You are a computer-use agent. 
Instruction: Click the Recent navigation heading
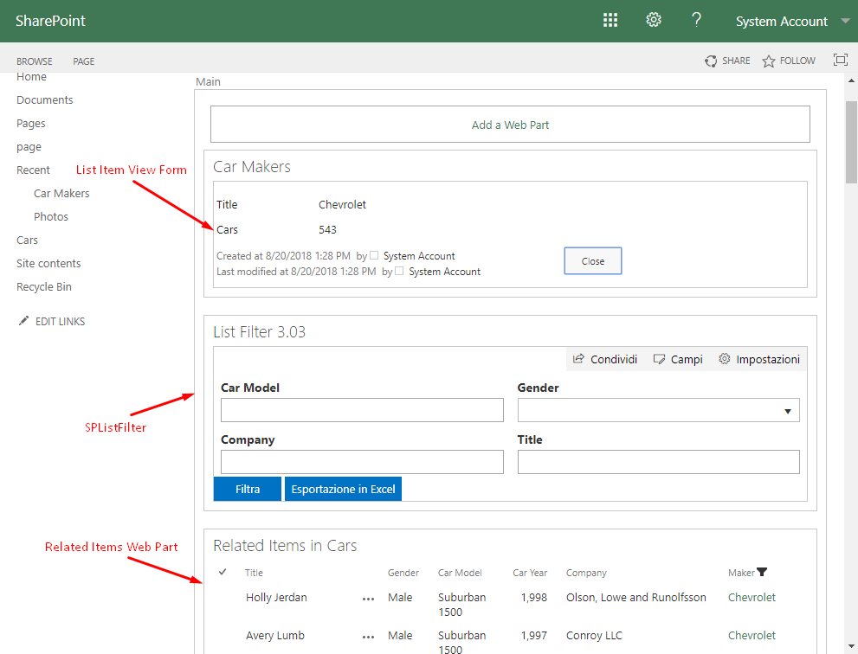tap(33, 170)
